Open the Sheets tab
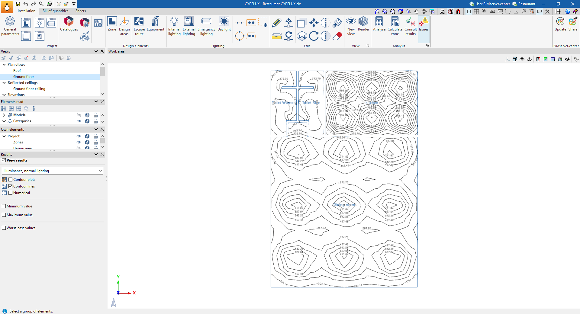The image size is (580, 314). pos(80,11)
